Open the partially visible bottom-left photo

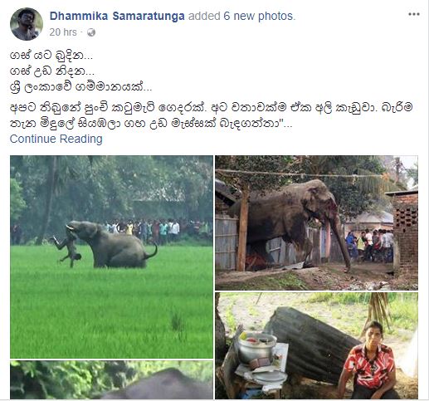[x=111, y=379]
